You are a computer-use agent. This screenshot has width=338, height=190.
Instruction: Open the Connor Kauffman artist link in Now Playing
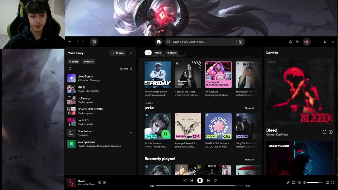click(277, 135)
